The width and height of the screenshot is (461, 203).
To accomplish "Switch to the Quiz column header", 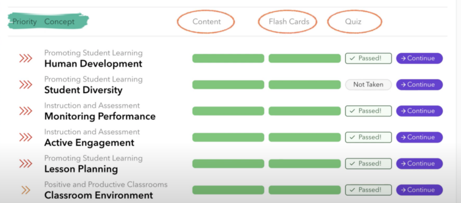I will point(353,22).
